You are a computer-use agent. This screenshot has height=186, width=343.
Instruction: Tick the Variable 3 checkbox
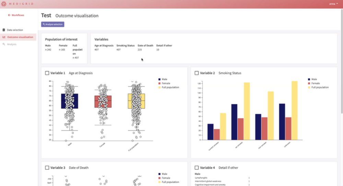47,168
